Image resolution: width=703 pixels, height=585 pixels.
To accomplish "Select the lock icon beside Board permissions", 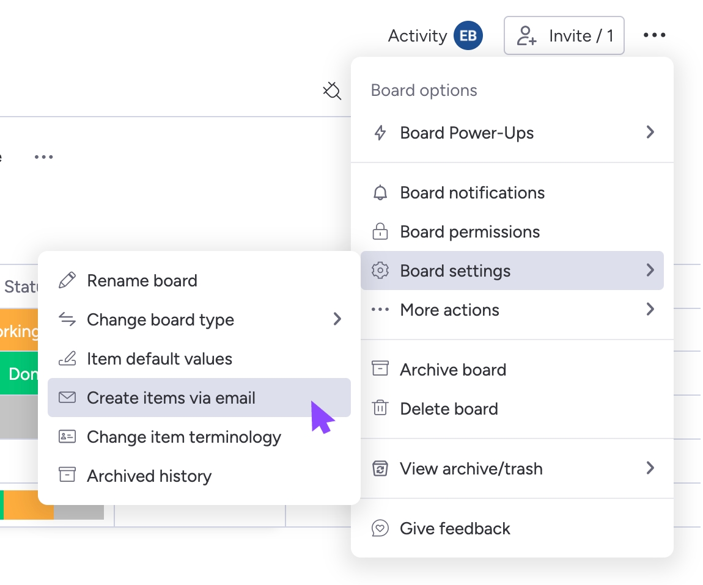I will [380, 231].
